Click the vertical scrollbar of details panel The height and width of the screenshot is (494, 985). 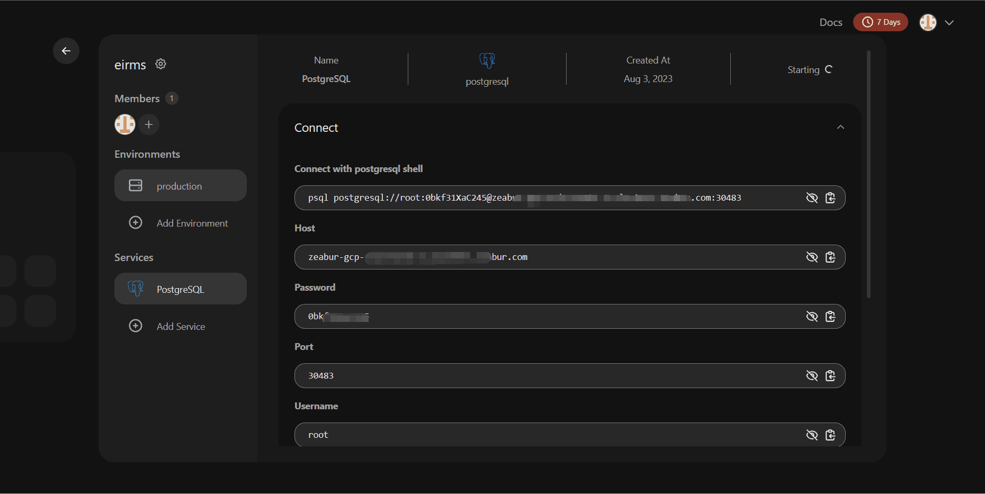click(868, 174)
